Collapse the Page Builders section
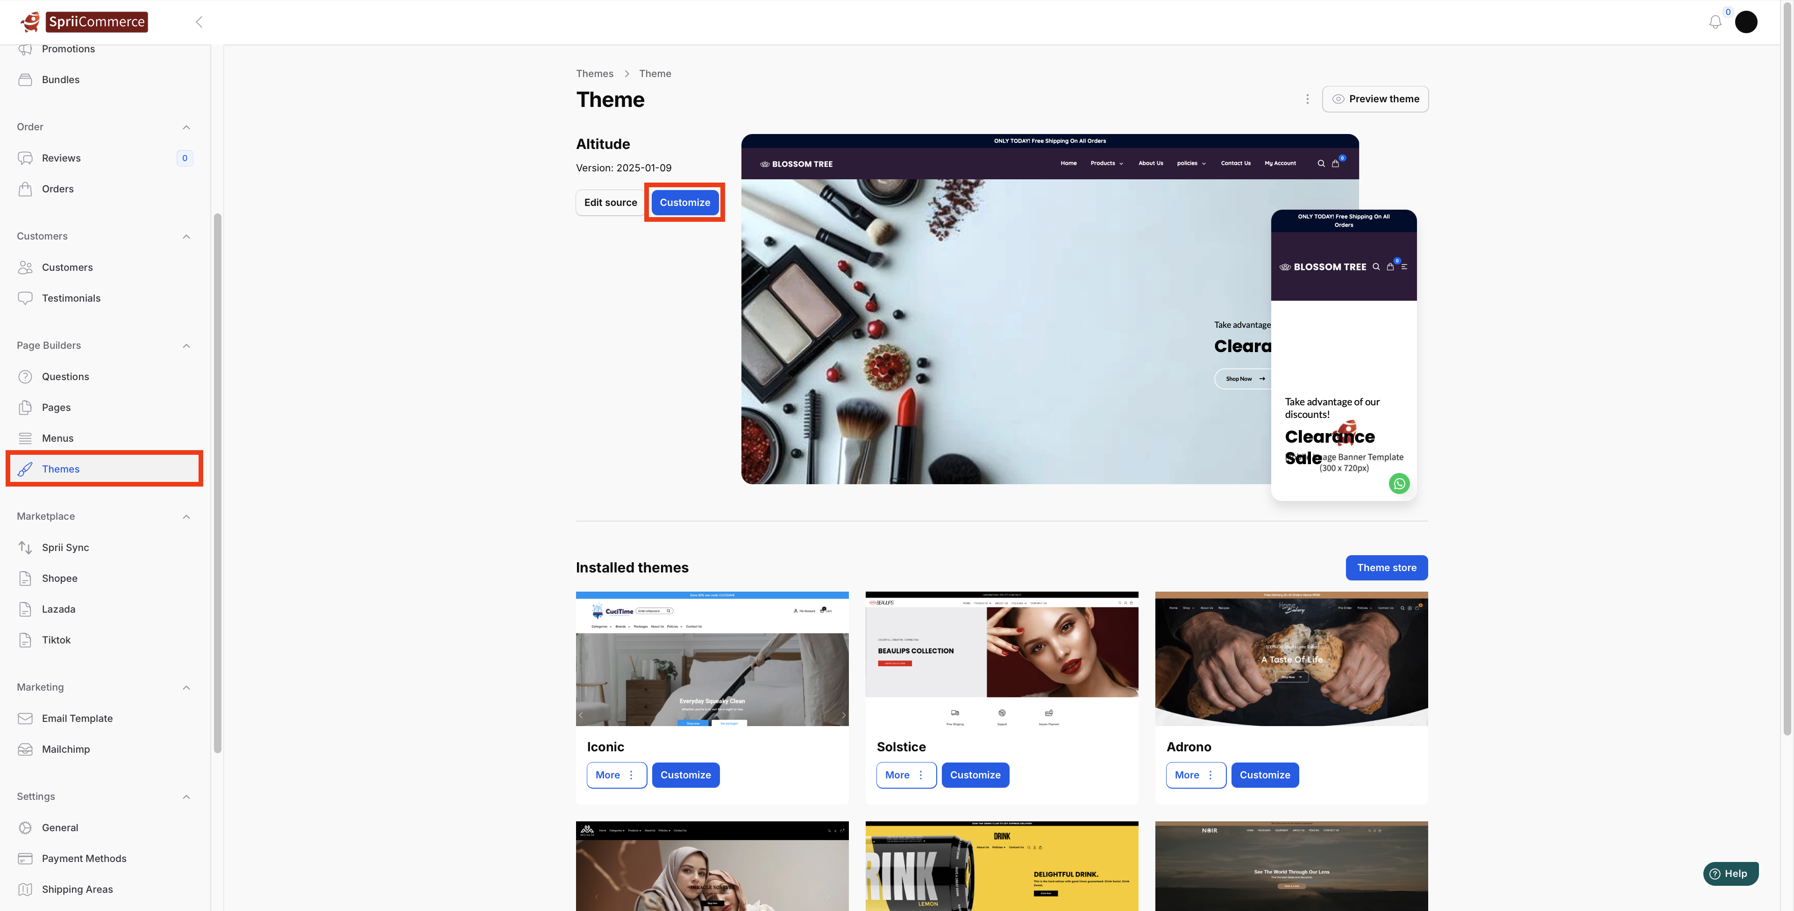 [x=186, y=345]
